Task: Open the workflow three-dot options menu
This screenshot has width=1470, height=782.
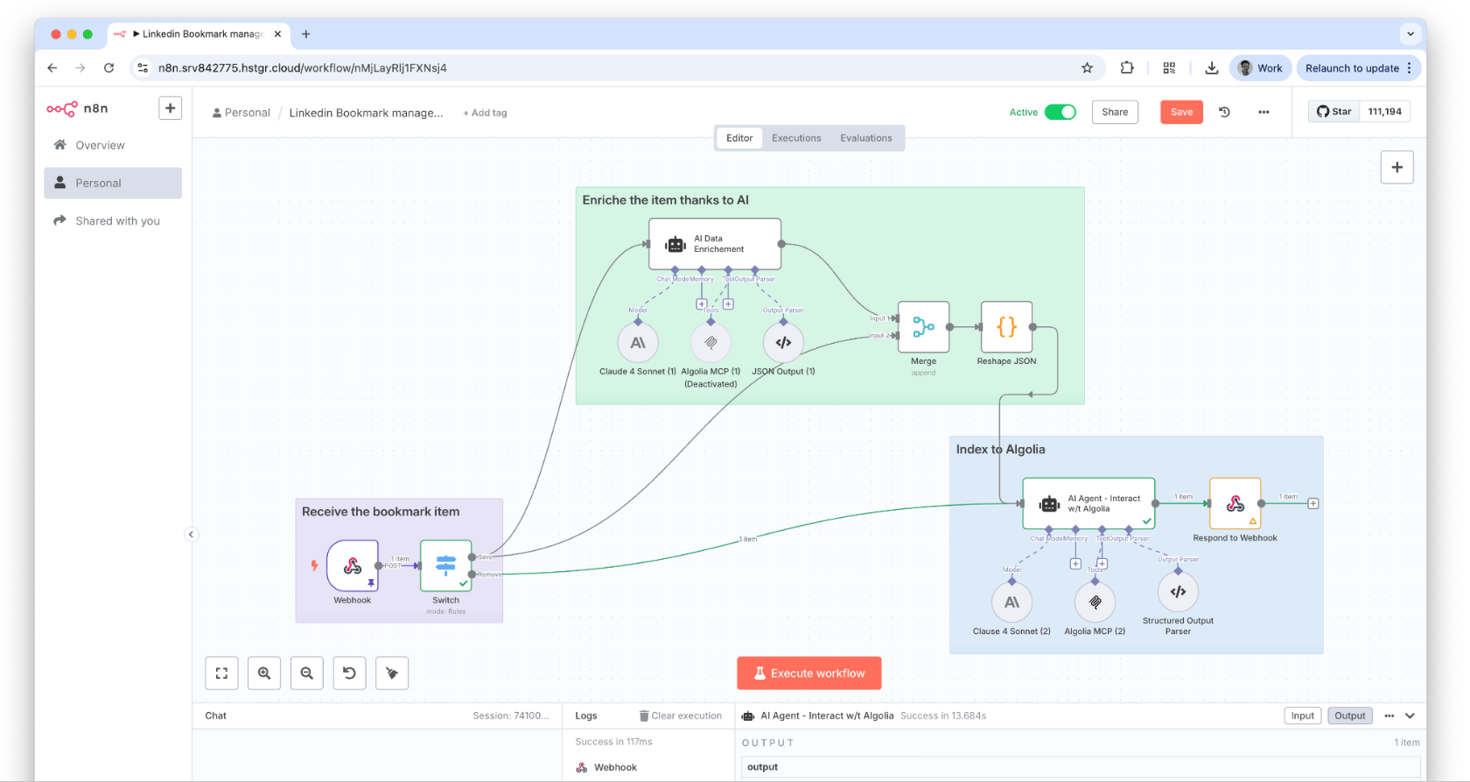Action: (x=1263, y=112)
